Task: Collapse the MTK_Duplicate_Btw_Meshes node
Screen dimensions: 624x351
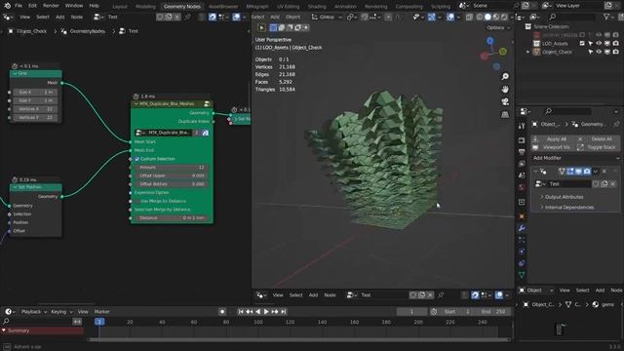Action: (x=136, y=104)
